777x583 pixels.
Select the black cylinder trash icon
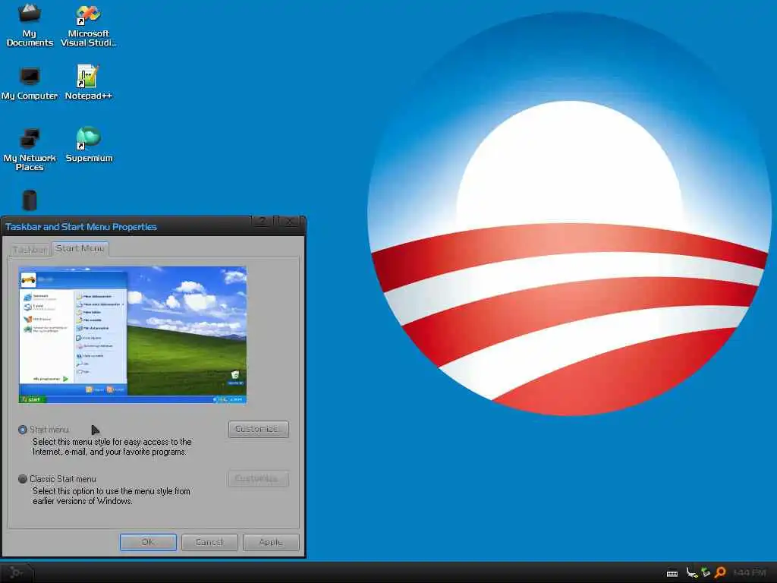[30, 200]
